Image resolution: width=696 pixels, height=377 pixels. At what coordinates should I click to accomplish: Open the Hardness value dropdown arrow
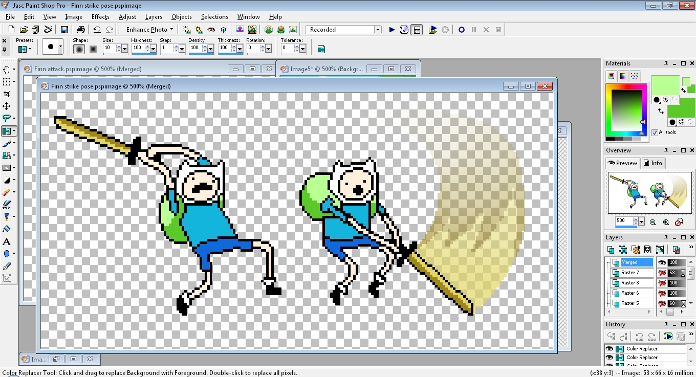pyautogui.click(x=154, y=49)
